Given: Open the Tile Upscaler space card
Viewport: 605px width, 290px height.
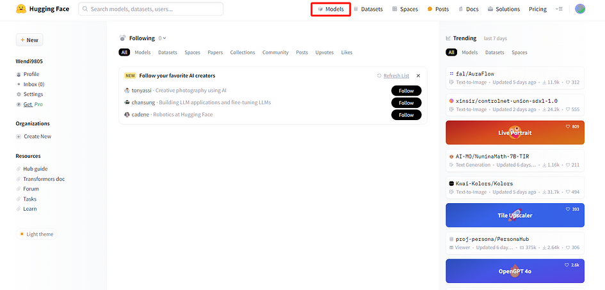Looking at the screenshot, I should pos(515,215).
